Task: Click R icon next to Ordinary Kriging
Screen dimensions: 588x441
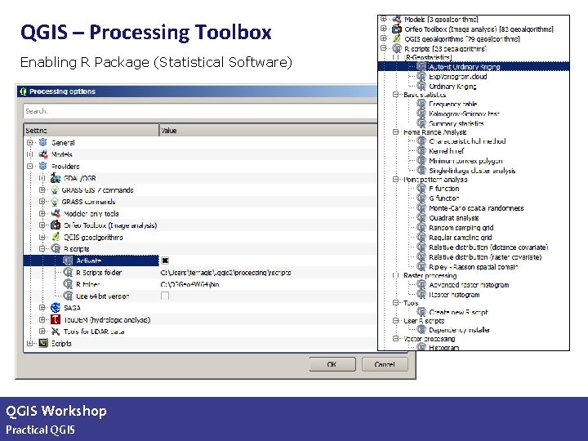Action: [x=421, y=86]
